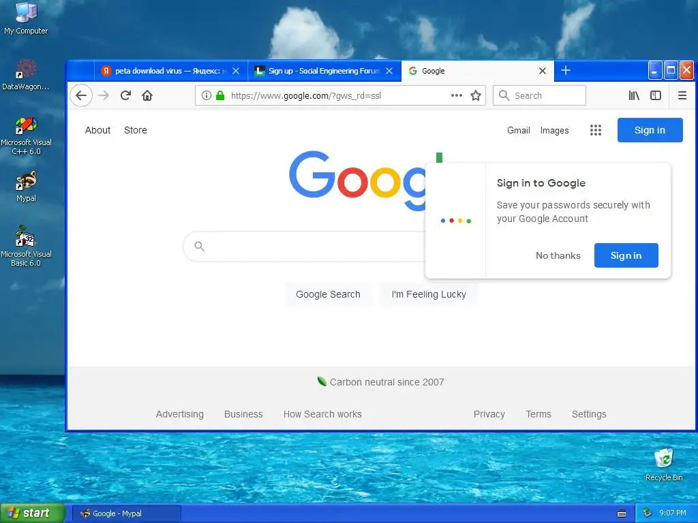Close the Social Engineering Forum tab
The height and width of the screenshot is (523, 698).
point(389,71)
